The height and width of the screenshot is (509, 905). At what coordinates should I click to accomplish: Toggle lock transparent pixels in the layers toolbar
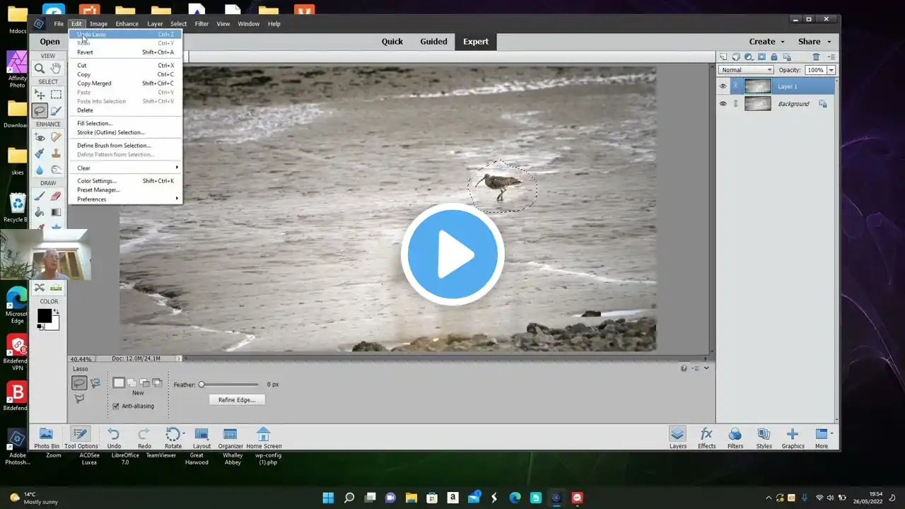pyautogui.click(x=786, y=57)
